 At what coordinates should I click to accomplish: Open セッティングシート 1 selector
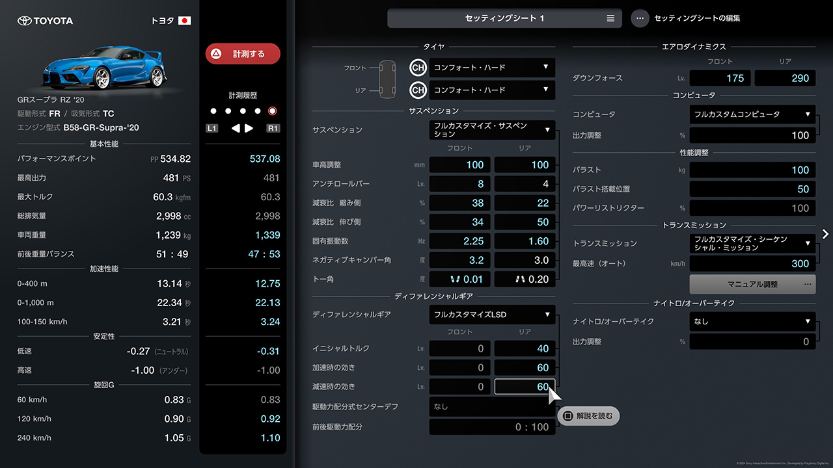coord(504,18)
